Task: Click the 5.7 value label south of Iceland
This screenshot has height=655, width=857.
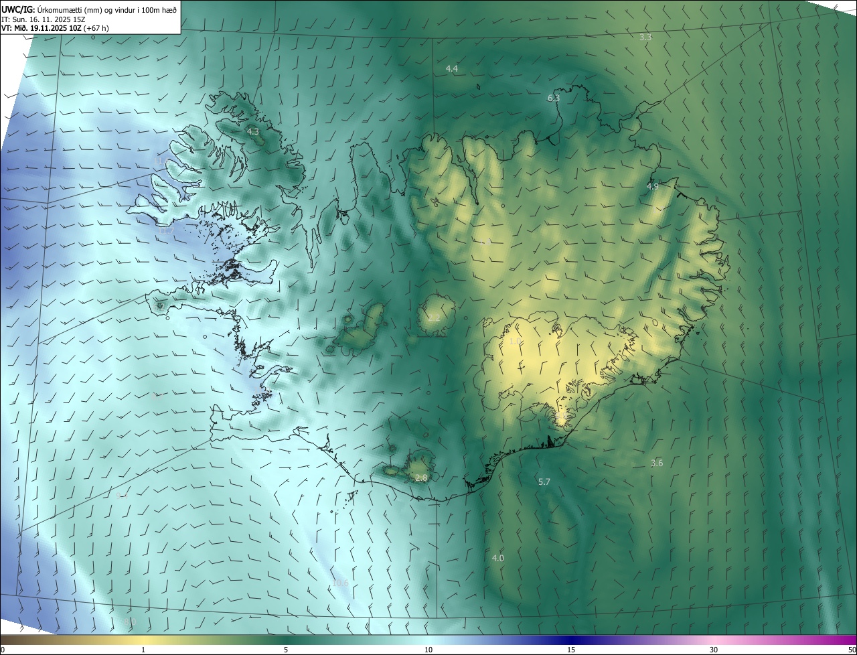Action: (544, 482)
